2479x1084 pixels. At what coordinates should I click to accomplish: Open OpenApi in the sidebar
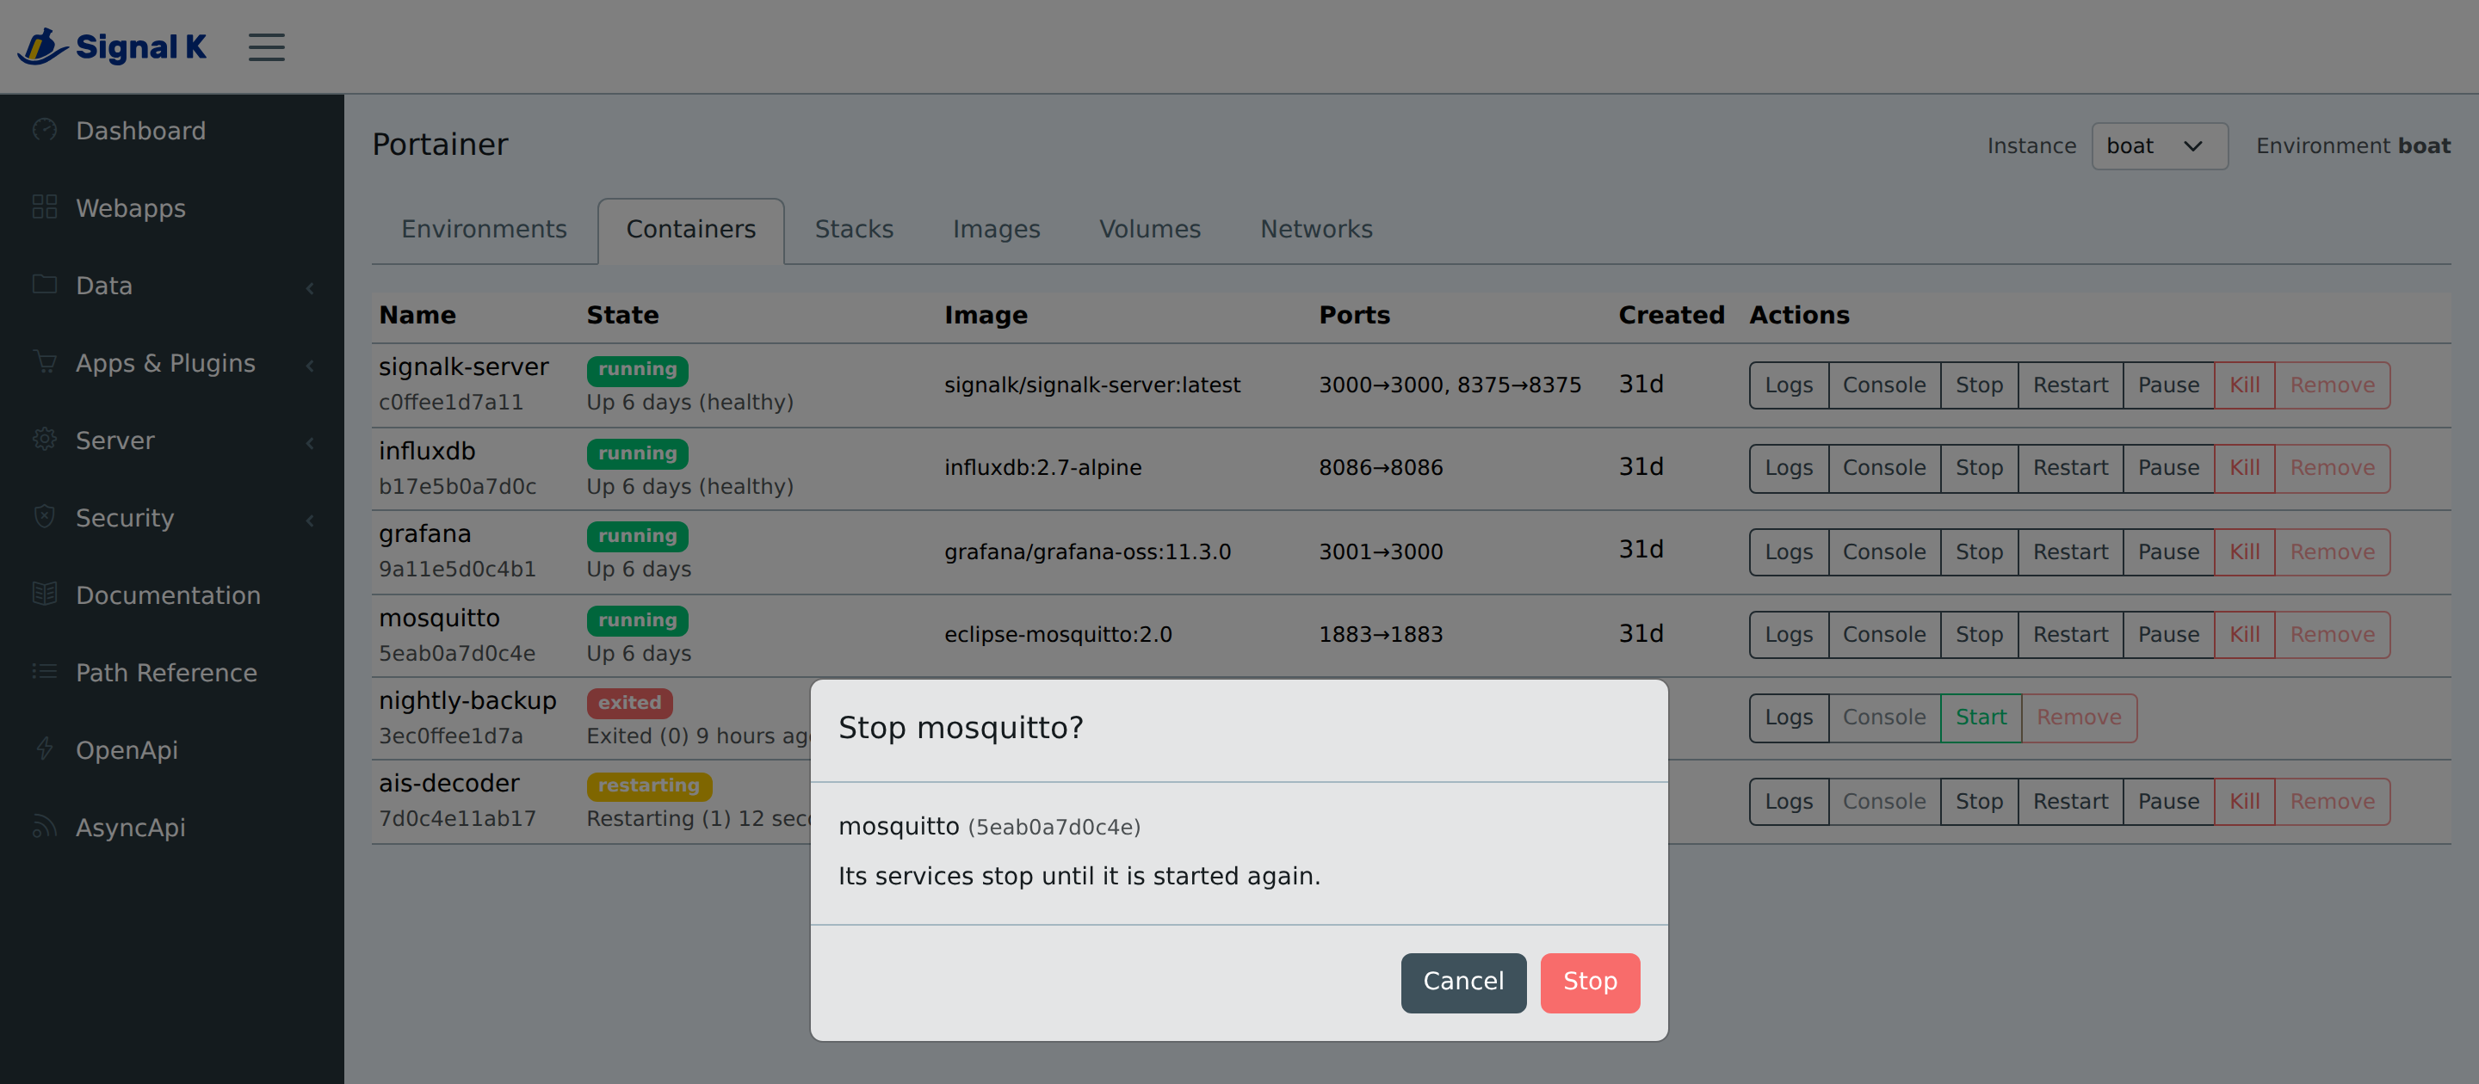coord(171,750)
